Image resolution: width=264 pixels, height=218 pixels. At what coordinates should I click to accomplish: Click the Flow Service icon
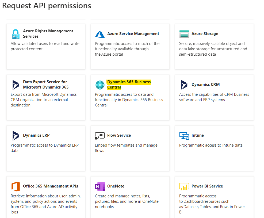pyautogui.click(x=100, y=136)
